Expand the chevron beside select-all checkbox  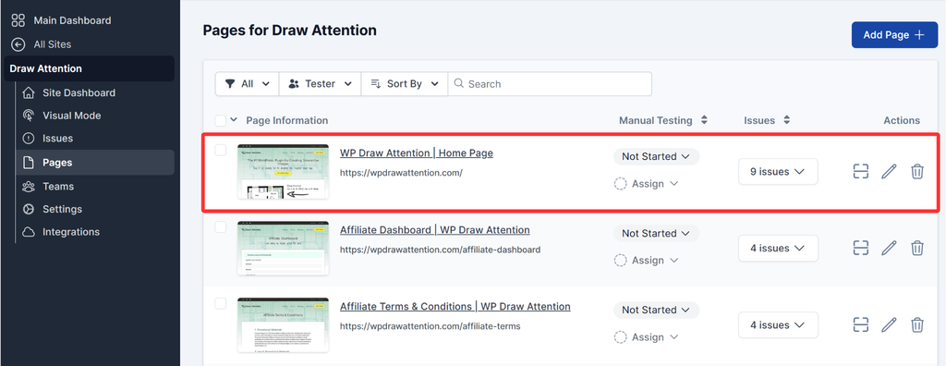coord(234,120)
